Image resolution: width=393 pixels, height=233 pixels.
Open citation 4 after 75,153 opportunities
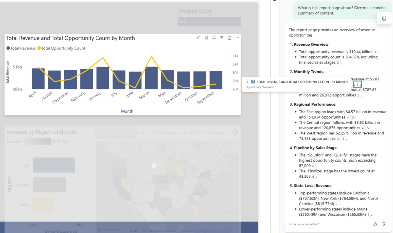point(338,139)
